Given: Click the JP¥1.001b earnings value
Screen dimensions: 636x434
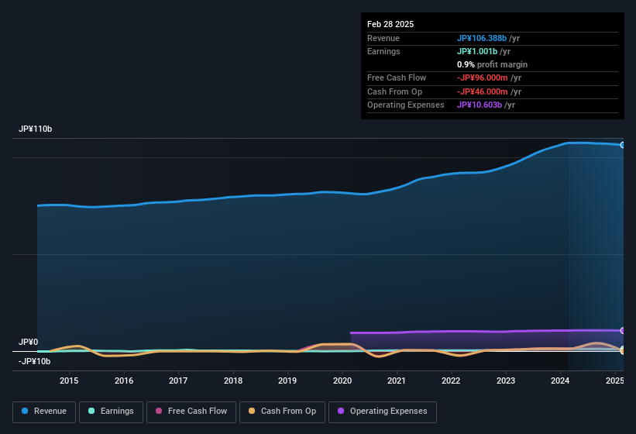Looking at the screenshot, I should pyautogui.click(x=477, y=51).
